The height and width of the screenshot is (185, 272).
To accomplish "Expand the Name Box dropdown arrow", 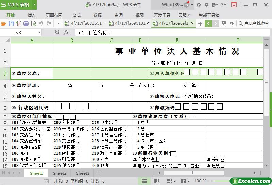I will 39,32.
